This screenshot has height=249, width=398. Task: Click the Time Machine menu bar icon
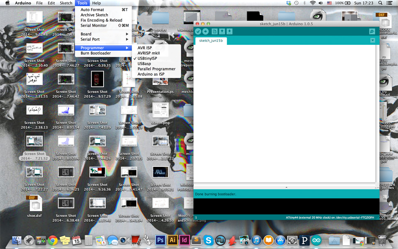tap(296, 3)
